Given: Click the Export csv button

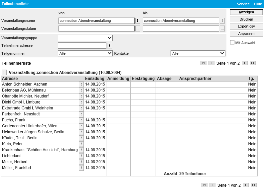Looking at the screenshot, I should pos(246,27).
